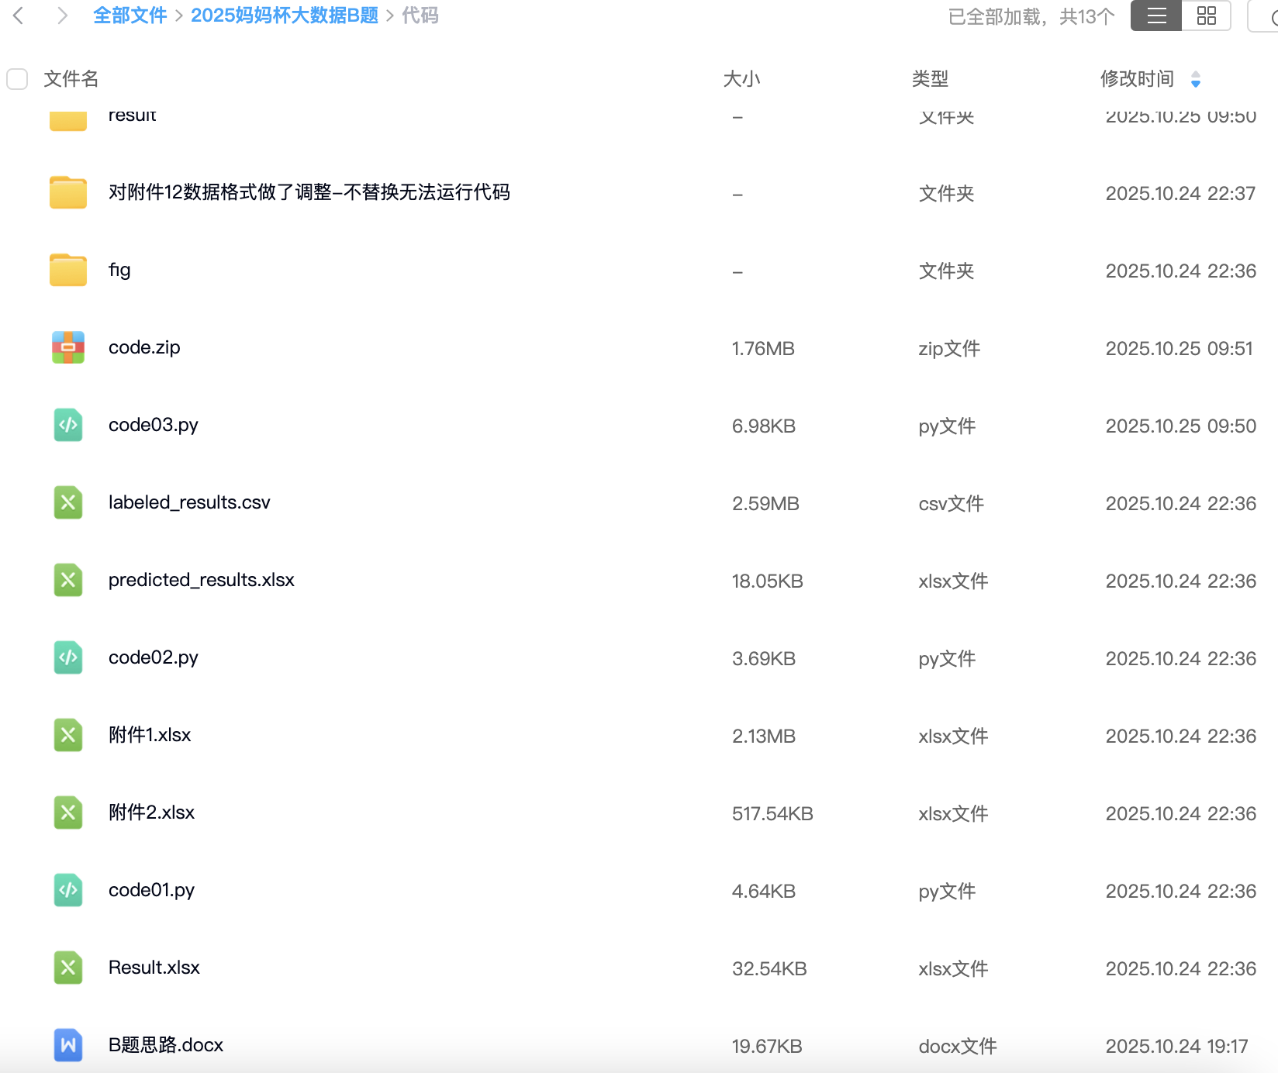Viewport: 1278px width, 1073px height.
Task: Sort 修改时间 descending with the blue down triangle
Action: 1195,84
